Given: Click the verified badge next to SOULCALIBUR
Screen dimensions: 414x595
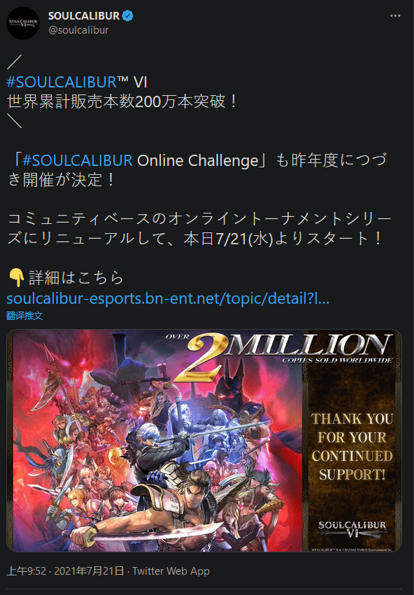Looking at the screenshot, I should tap(127, 16).
